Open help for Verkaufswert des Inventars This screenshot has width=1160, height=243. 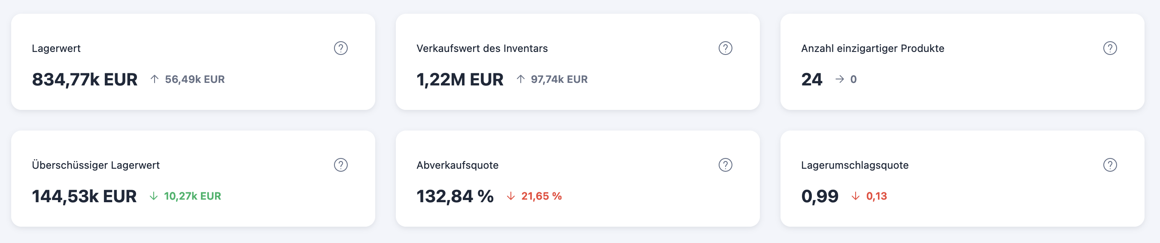(x=725, y=48)
